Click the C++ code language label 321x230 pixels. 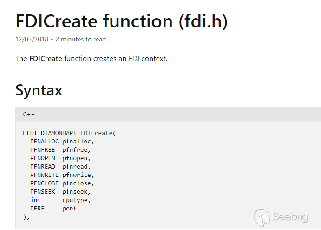(29, 114)
